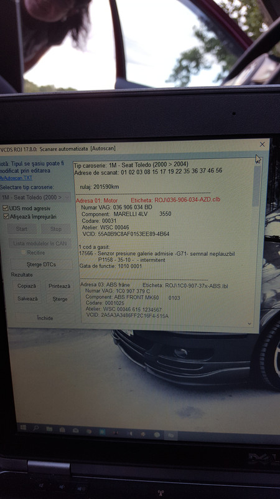Viewport: 280px width, 499px height.
Task: Open the MyAutoscan.TXT link
Action: click(16, 178)
